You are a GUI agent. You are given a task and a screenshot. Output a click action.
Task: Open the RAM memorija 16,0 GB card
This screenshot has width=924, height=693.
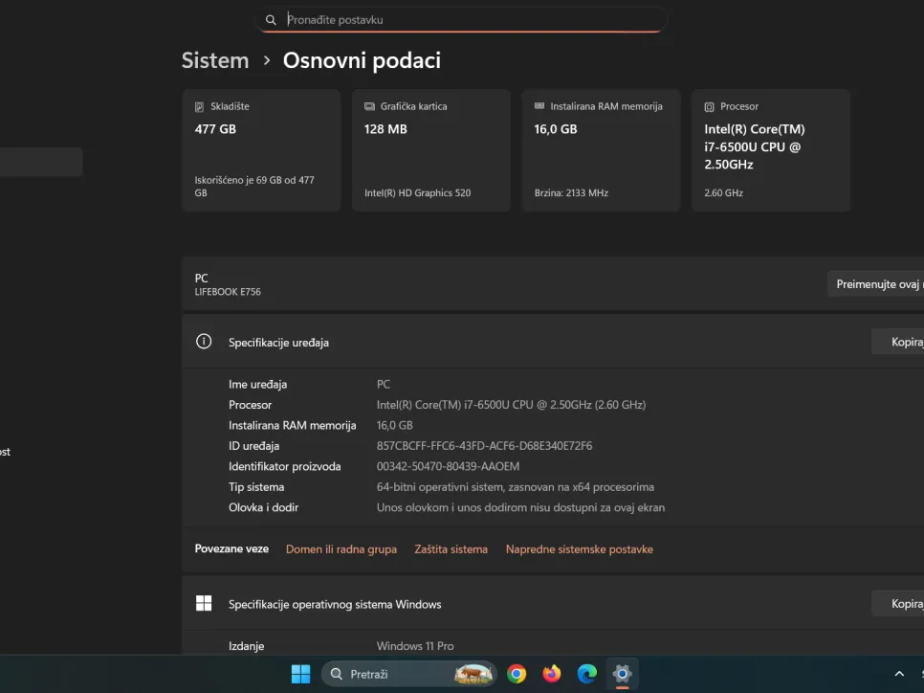601,150
